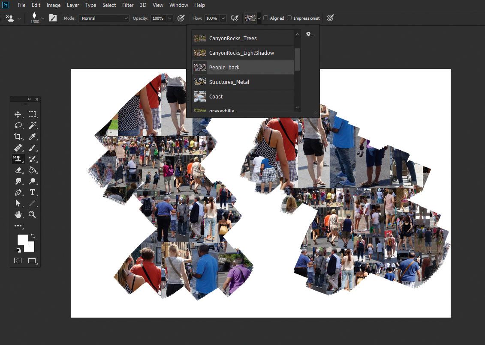This screenshot has width=485, height=345.
Task: Select the Horizontal Type tool
Action: tap(33, 192)
